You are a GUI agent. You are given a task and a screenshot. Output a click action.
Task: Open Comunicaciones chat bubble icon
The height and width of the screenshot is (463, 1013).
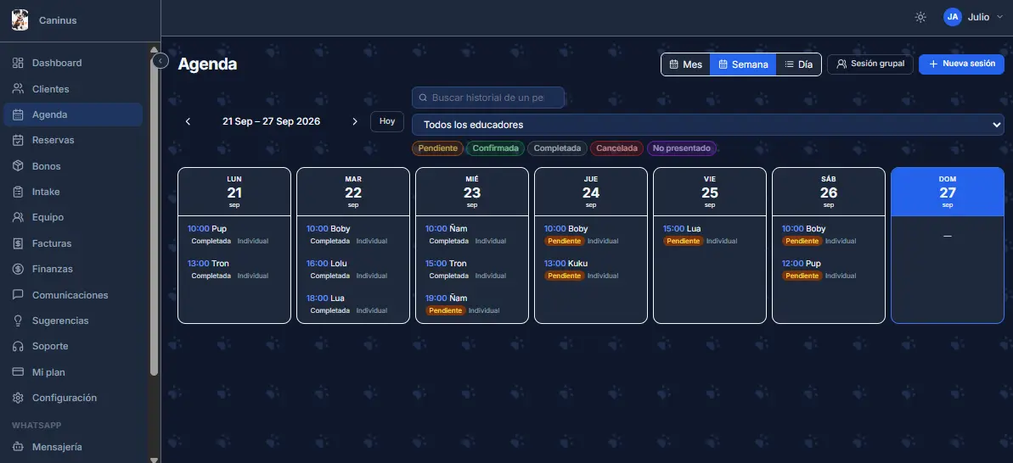click(x=18, y=295)
